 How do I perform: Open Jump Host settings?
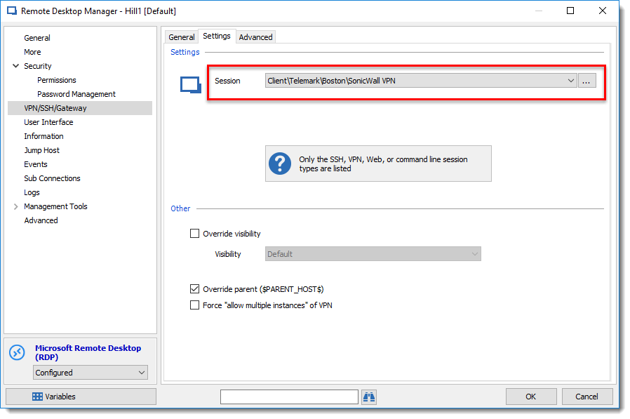pos(42,150)
